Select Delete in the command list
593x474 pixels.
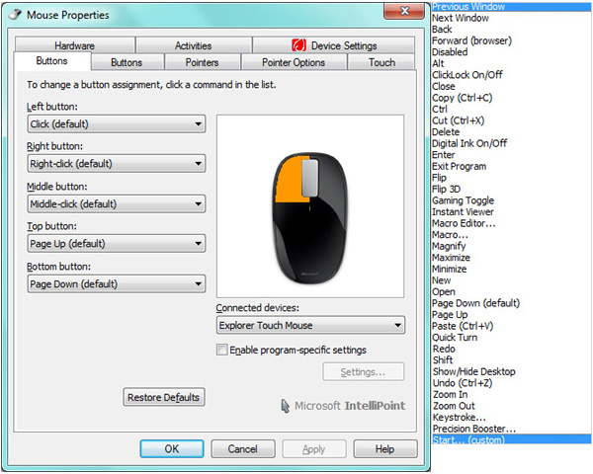pyautogui.click(x=511, y=132)
